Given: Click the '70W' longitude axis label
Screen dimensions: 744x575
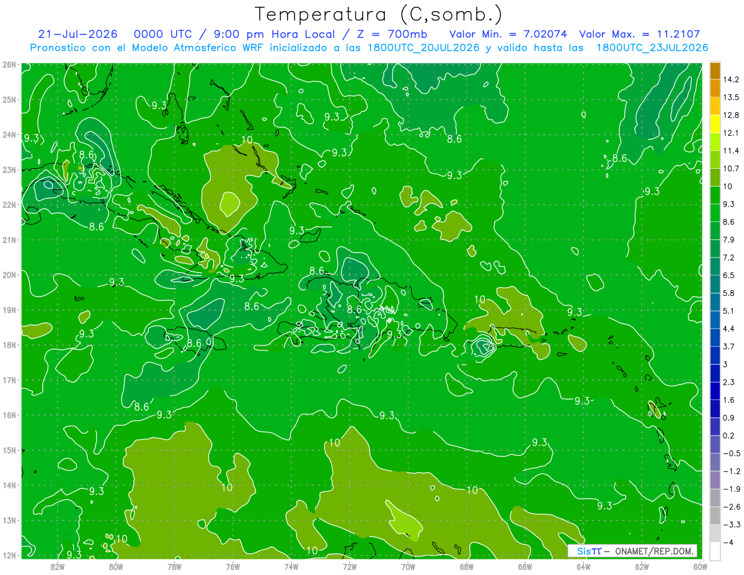Looking at the screenshot, I should coord(408,566).
